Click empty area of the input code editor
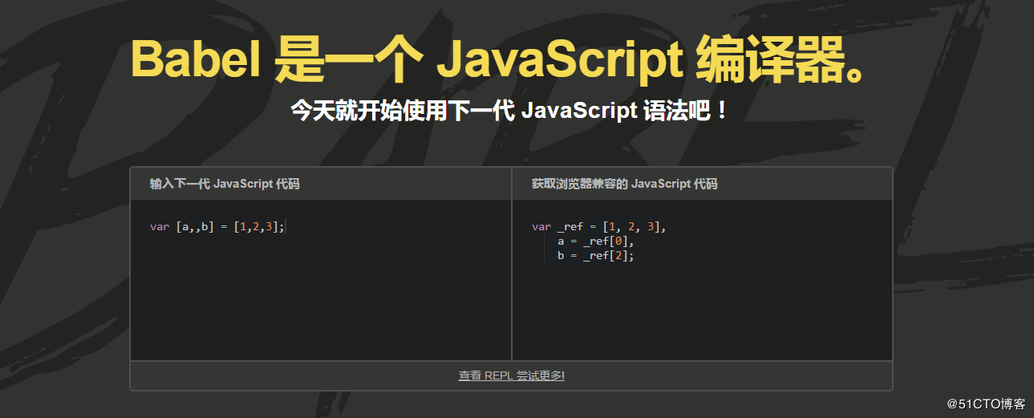Image resolution: width=1034 pixels, height=418 pixels. coord(321,305)
